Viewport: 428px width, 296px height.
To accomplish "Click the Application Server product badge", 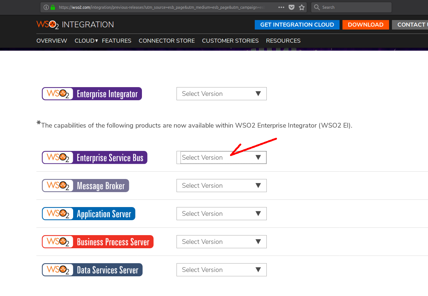I will tap(88, 214).
